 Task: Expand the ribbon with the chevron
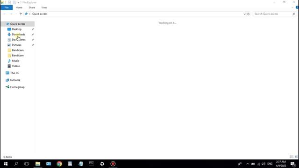tap(292, 7)
